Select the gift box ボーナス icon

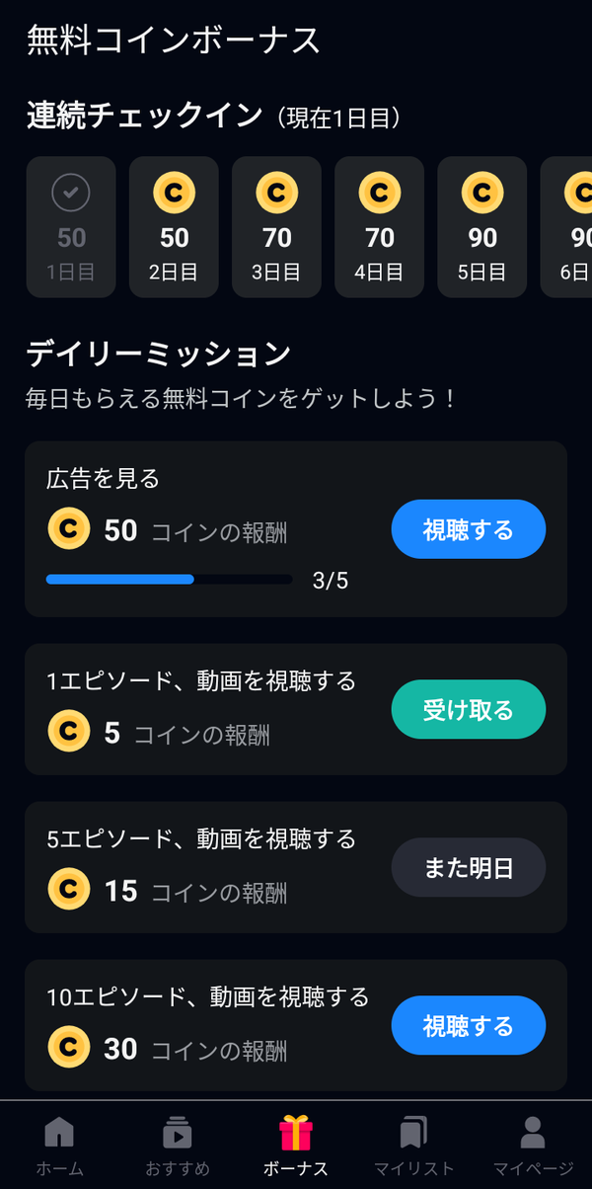click(296, 1132)
